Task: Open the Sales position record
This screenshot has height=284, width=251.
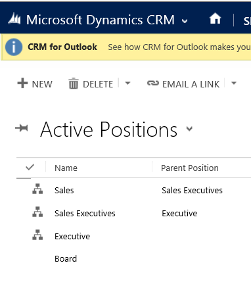Action: point(64,191)
